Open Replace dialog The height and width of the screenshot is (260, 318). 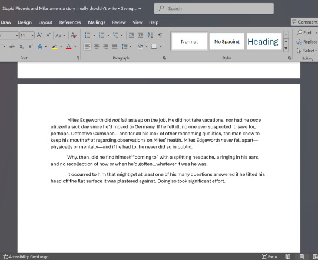[x=307, y=42]
